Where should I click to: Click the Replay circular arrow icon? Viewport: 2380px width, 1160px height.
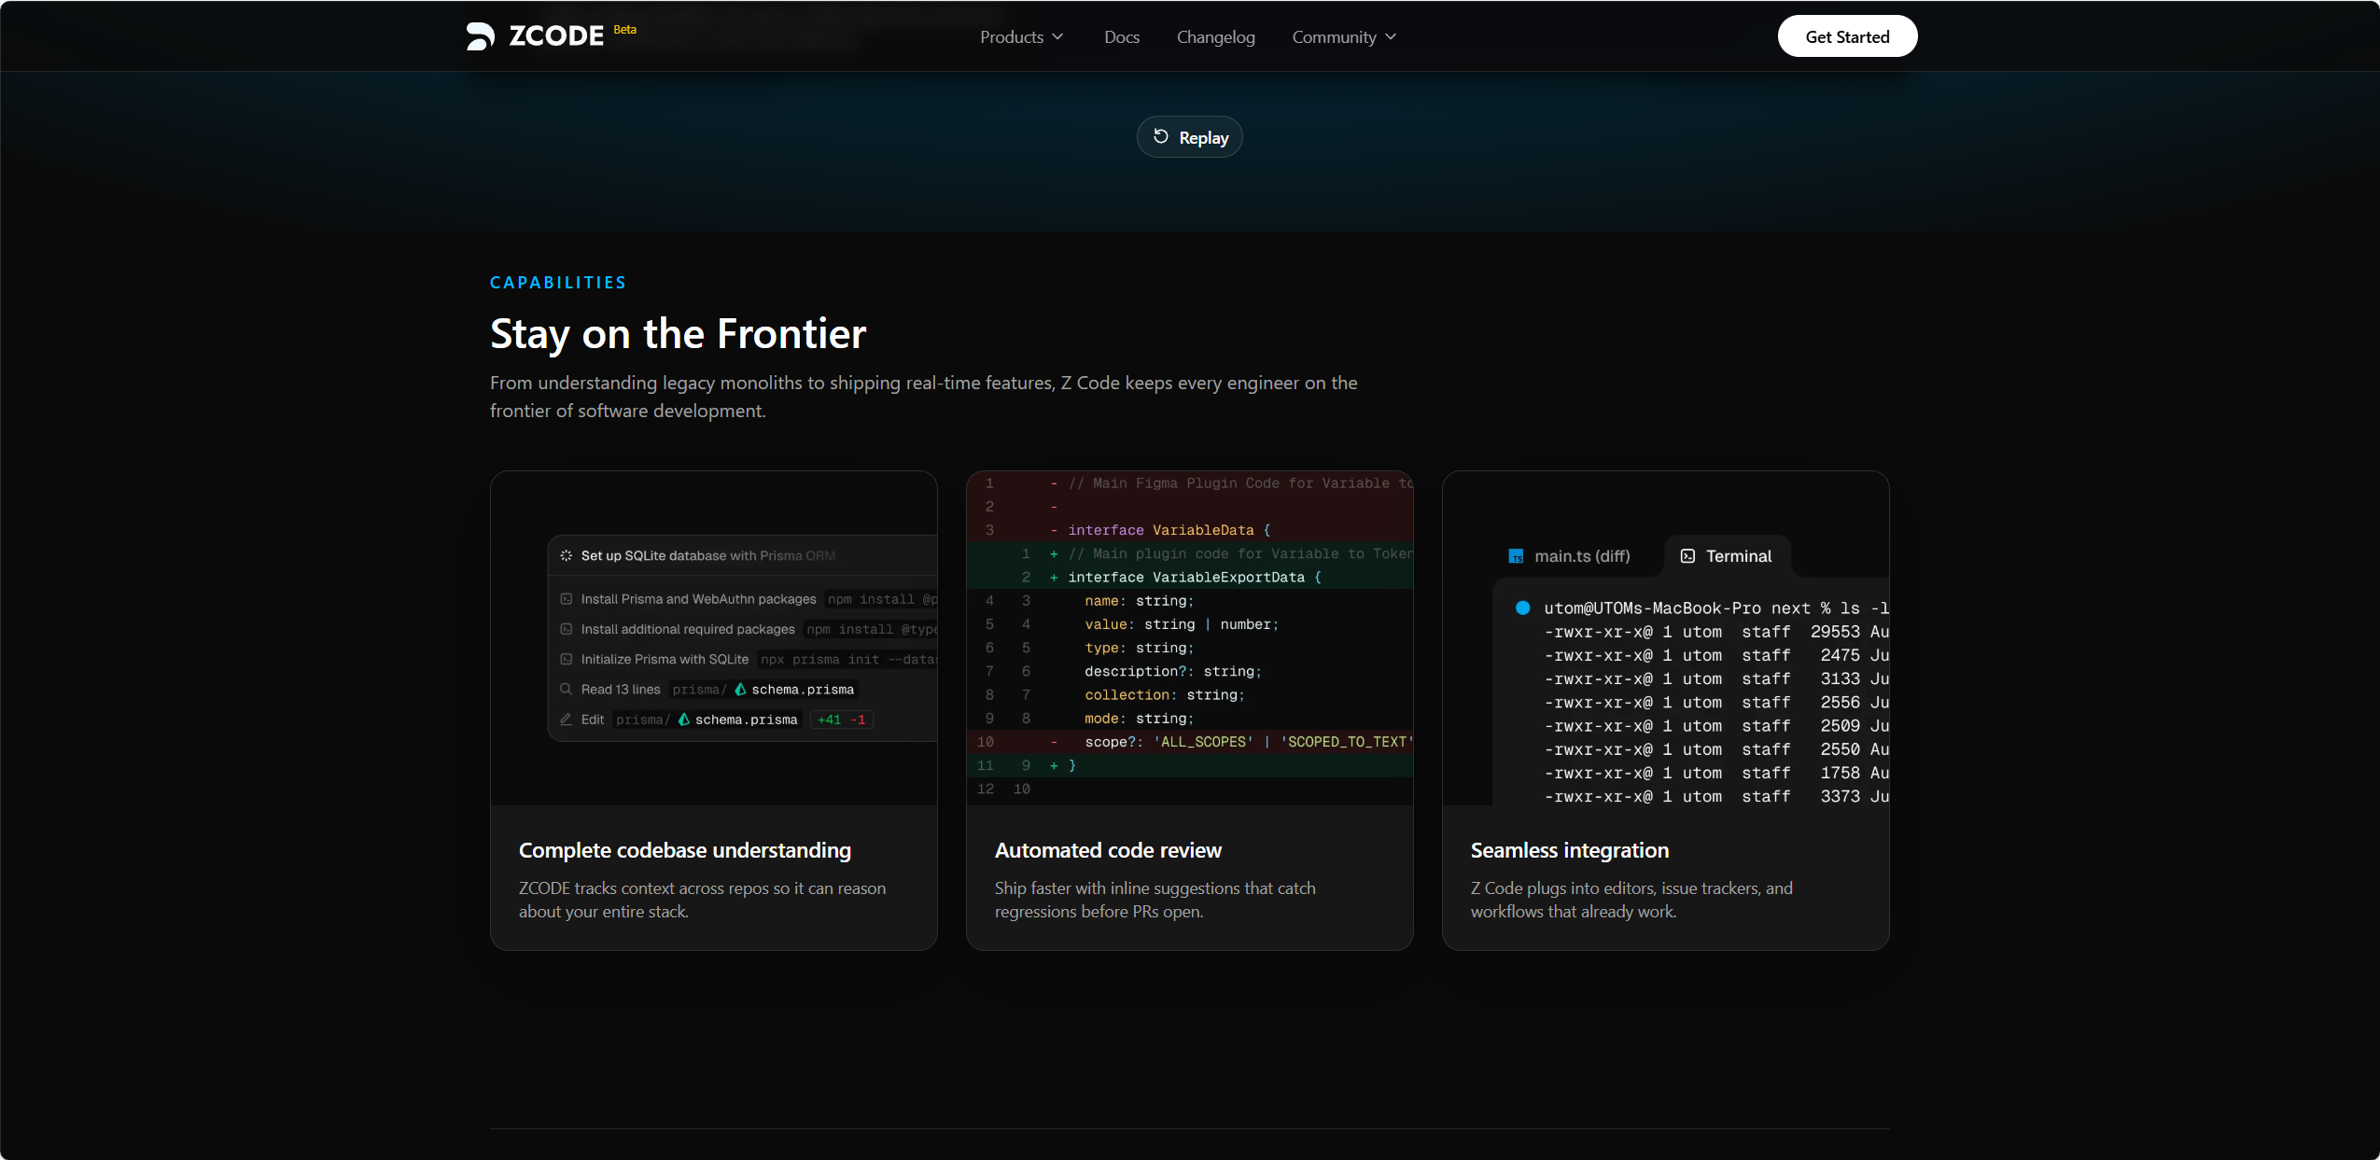(1160, 136)
